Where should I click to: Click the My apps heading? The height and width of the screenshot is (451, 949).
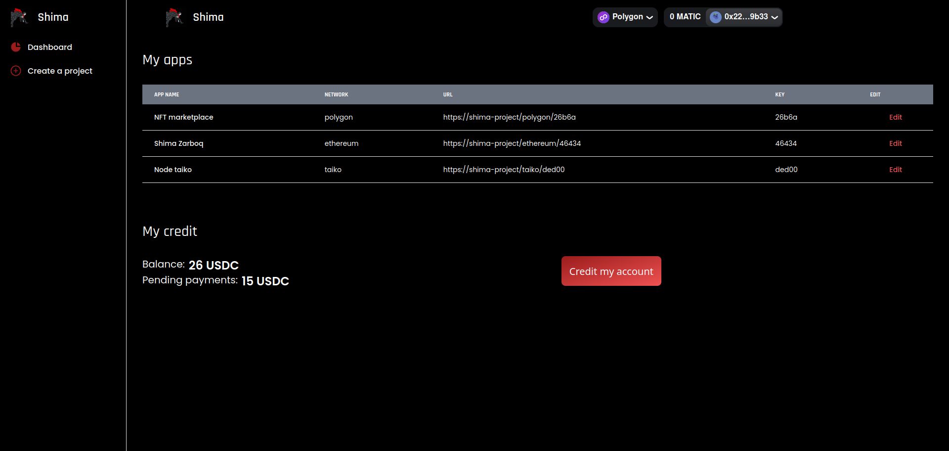click(x=167, y=60)
